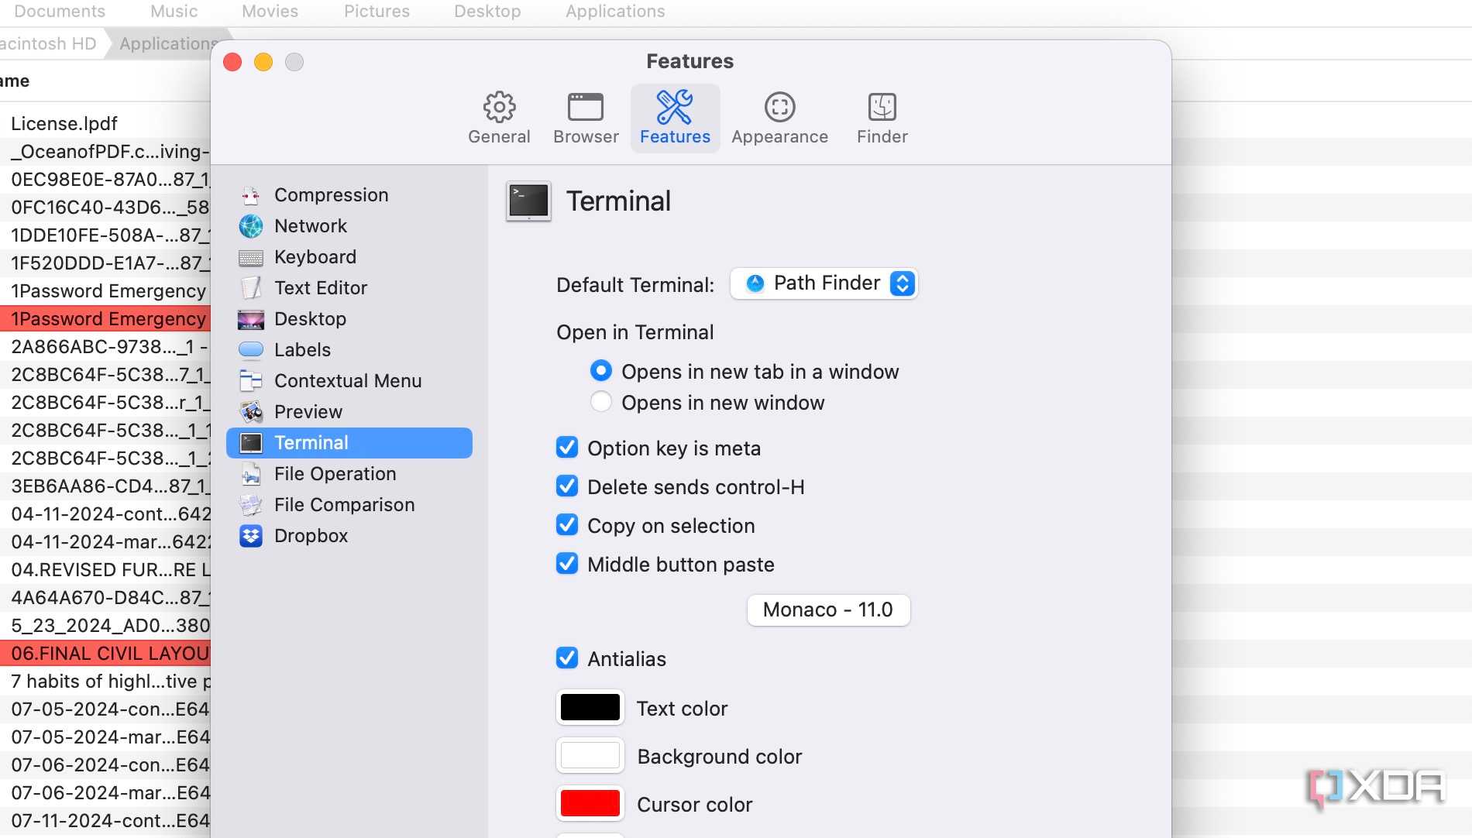1472x838 pixels.
Task: Click the Terminal icon in the sidebar
Action: 250,443
